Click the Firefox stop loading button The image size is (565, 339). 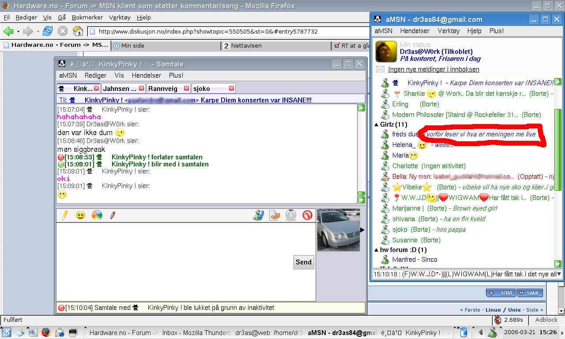pyautogui.click(x=63, y=31)
